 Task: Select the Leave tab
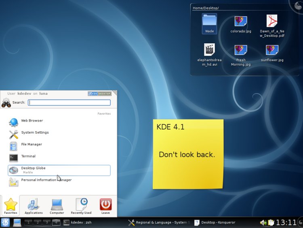[105, 206]
